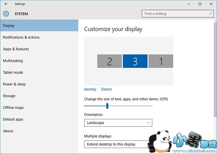Open Apps & features settings

coord(16,49)
